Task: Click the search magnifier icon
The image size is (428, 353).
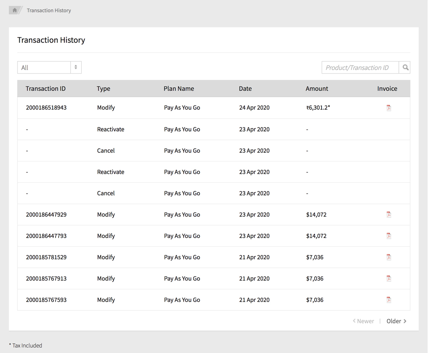Action: click(405, 67)
